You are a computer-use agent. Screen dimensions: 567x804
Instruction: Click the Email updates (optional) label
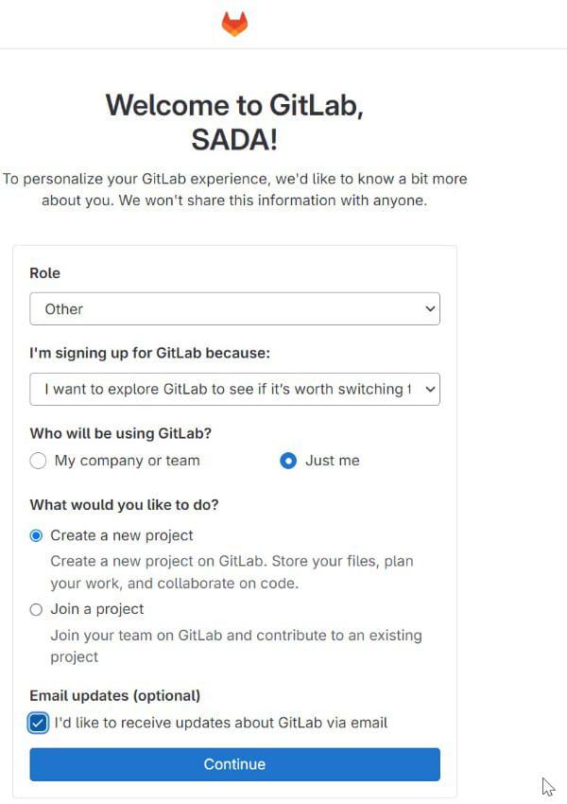115,696
